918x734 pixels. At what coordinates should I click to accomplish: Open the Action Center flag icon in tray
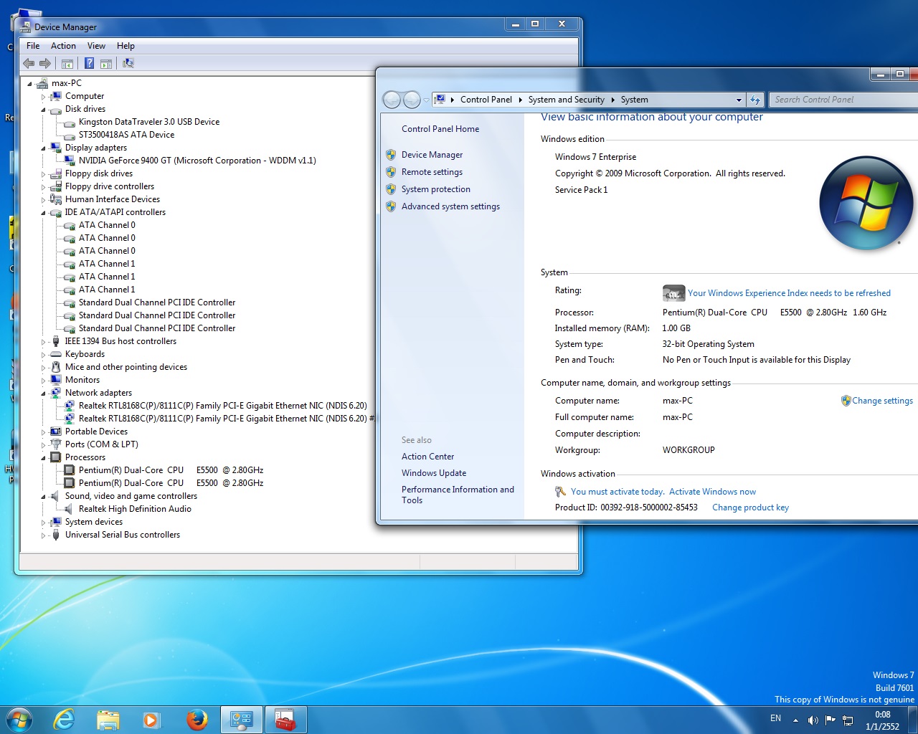830,720
